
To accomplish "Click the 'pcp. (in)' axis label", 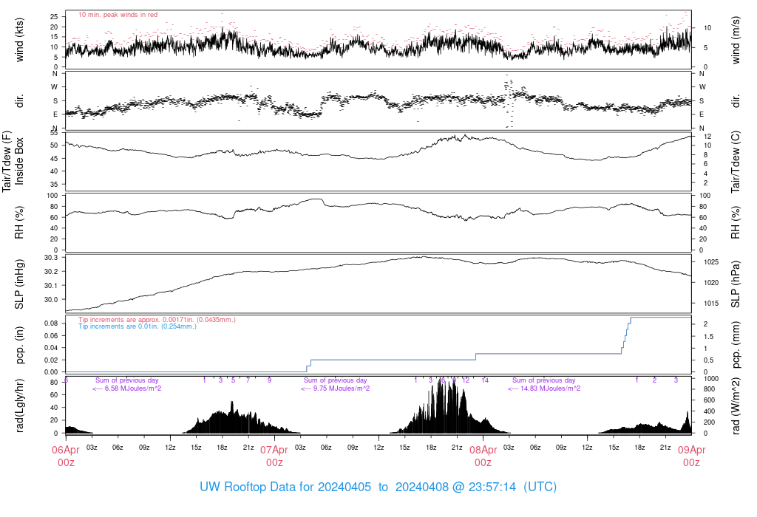I will click(x=19, y=345).
